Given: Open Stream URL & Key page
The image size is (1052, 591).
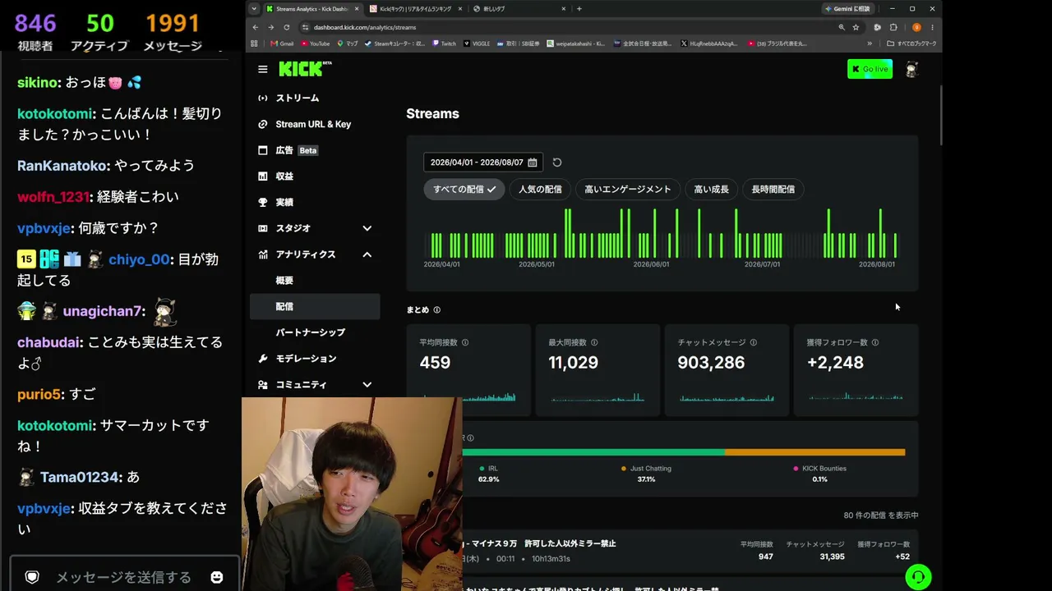Looking at the screenshot, I should [x=315, y=125].
